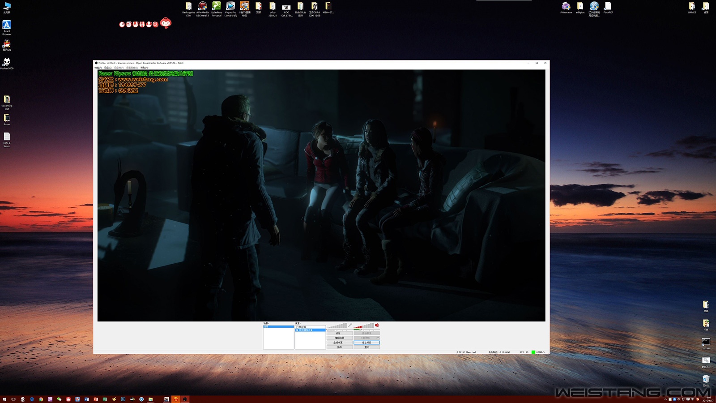Select the highlighted scene in scenes list

tap(278, 326)
